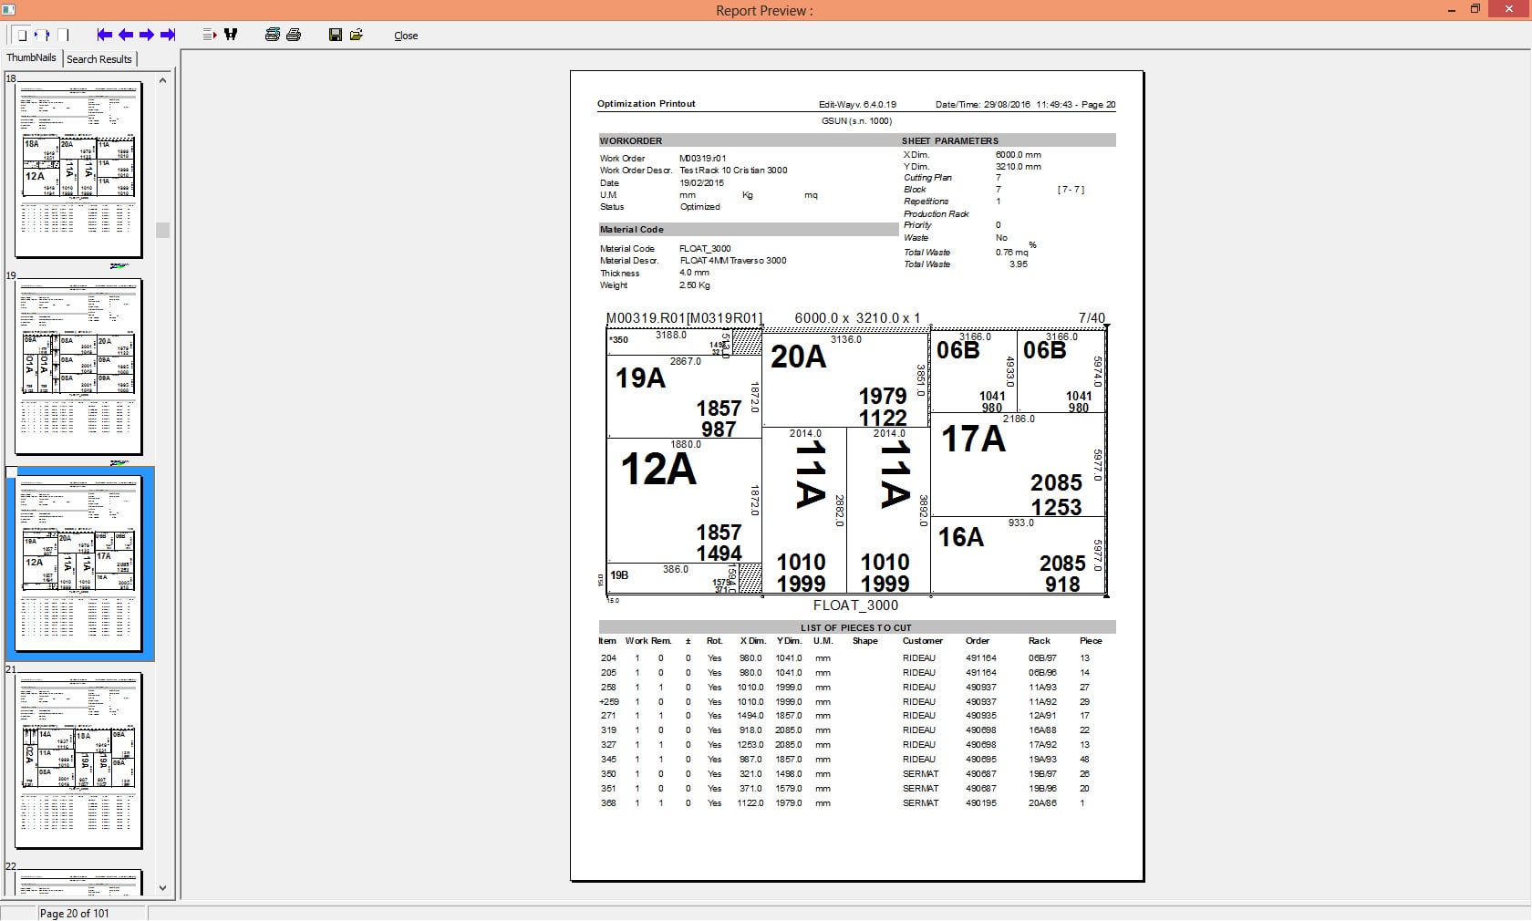Screen dimensions: 1532x921
Task: Load a report with open folder icon
Action: tap(357, 35)
